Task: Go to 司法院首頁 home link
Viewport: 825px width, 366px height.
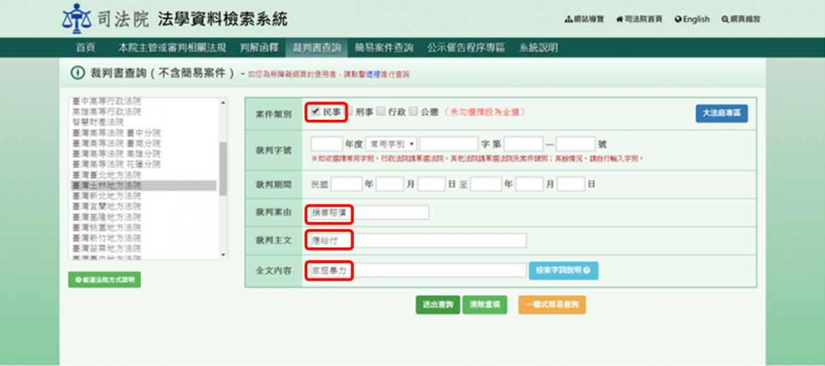Action: [x=639, y=19]
